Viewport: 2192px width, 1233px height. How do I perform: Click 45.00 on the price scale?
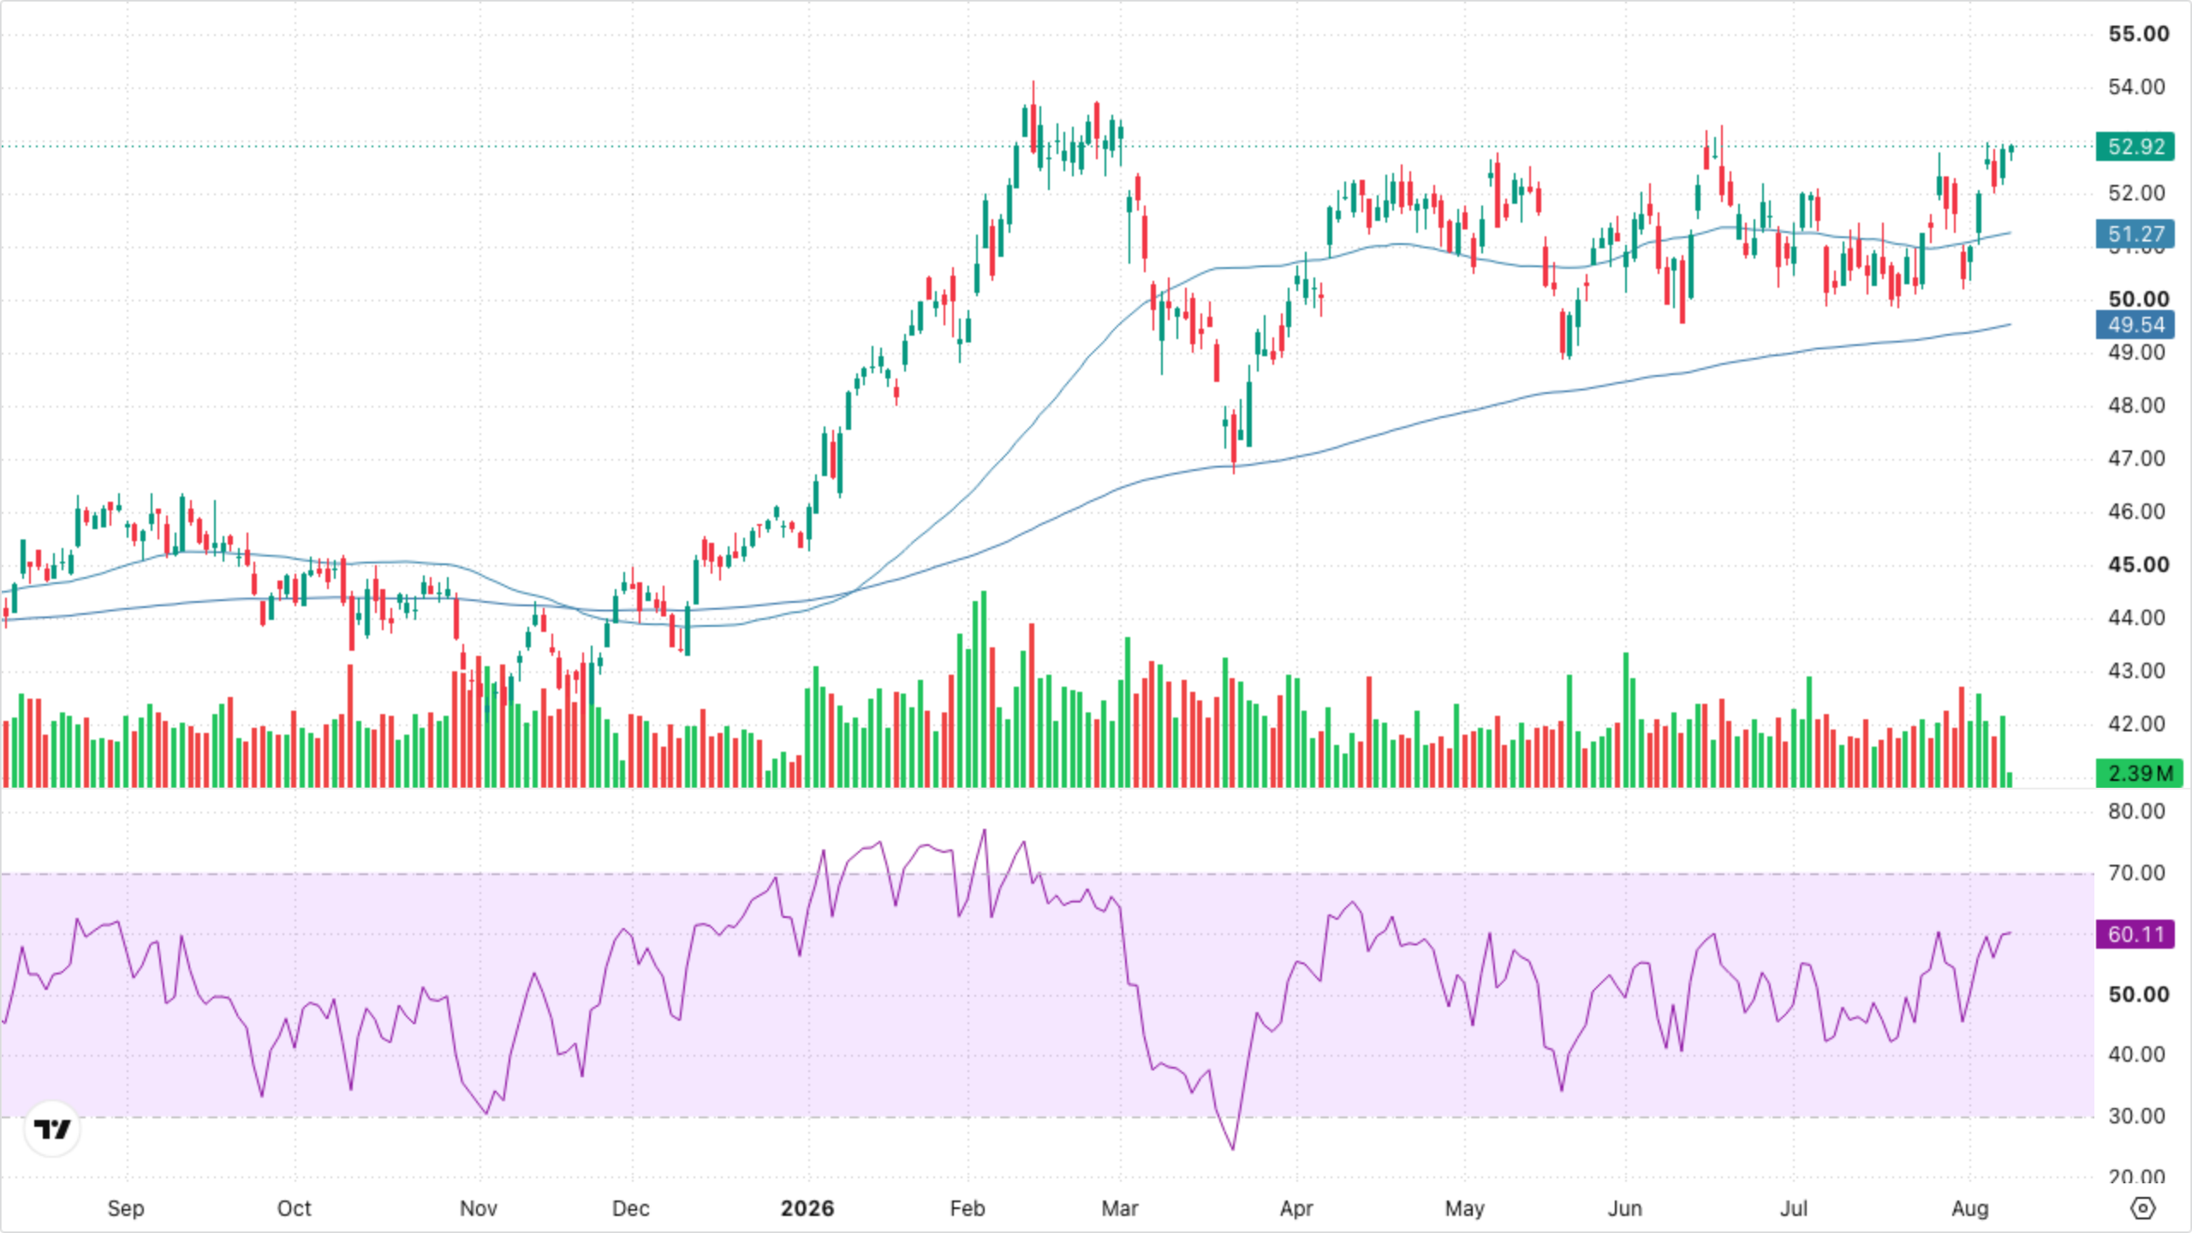point(2138,564)
